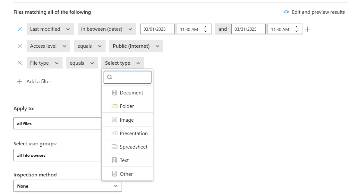
Task: Click the 03/01/2025 start date field
Action: tap(157, 29)
